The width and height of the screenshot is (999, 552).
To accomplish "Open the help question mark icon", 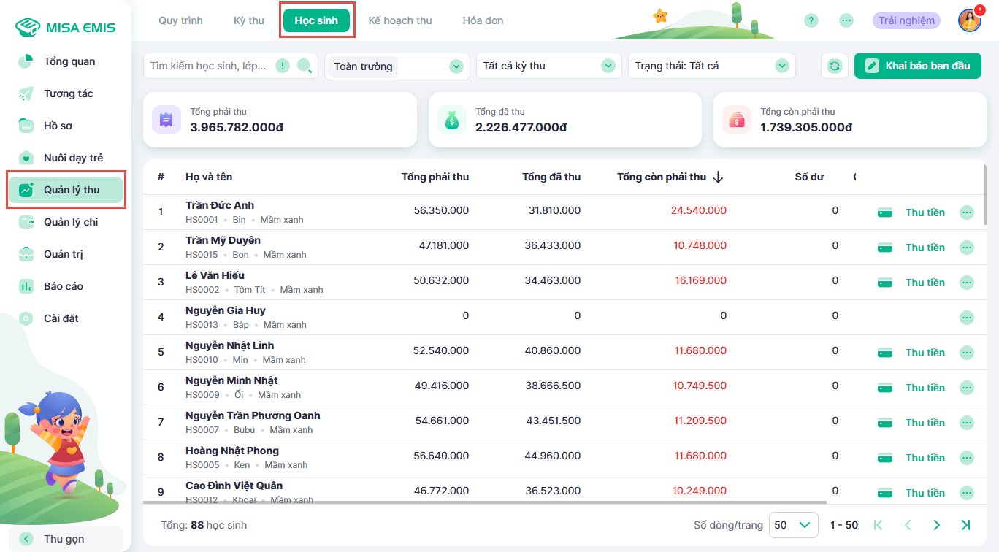I will pos(811,20).
